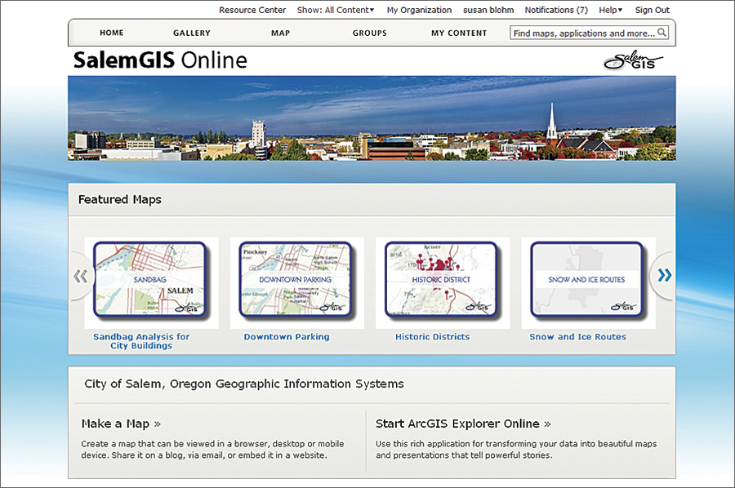Viewport: 735px width, 488px height.
Task: Click the search magnifier icon
Action: [661, 33]
